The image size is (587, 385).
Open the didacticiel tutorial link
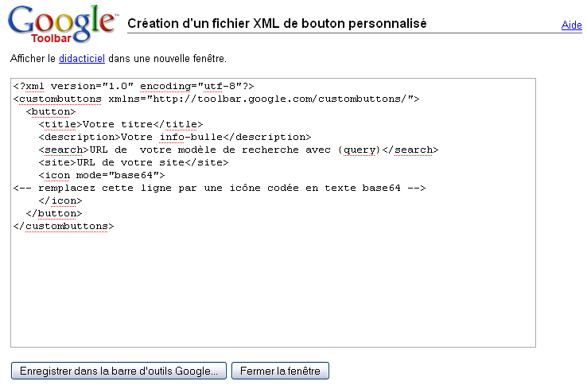[x=81, y=59]
